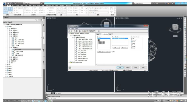Check the Bottom view direction checkbox
Screen dimensions: 189x103
(132, 40)
